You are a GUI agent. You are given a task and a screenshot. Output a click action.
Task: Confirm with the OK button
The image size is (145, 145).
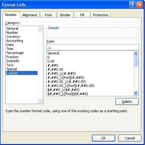[104, 138]
